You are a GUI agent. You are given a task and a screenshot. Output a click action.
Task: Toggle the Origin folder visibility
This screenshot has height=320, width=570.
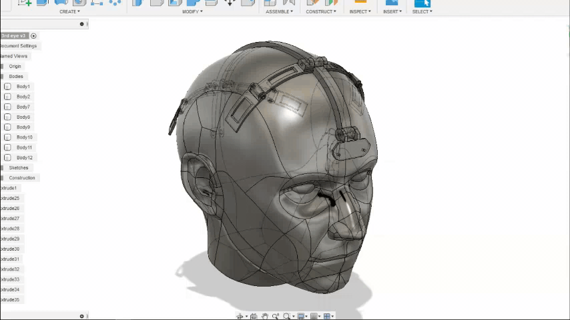point(2,67)
